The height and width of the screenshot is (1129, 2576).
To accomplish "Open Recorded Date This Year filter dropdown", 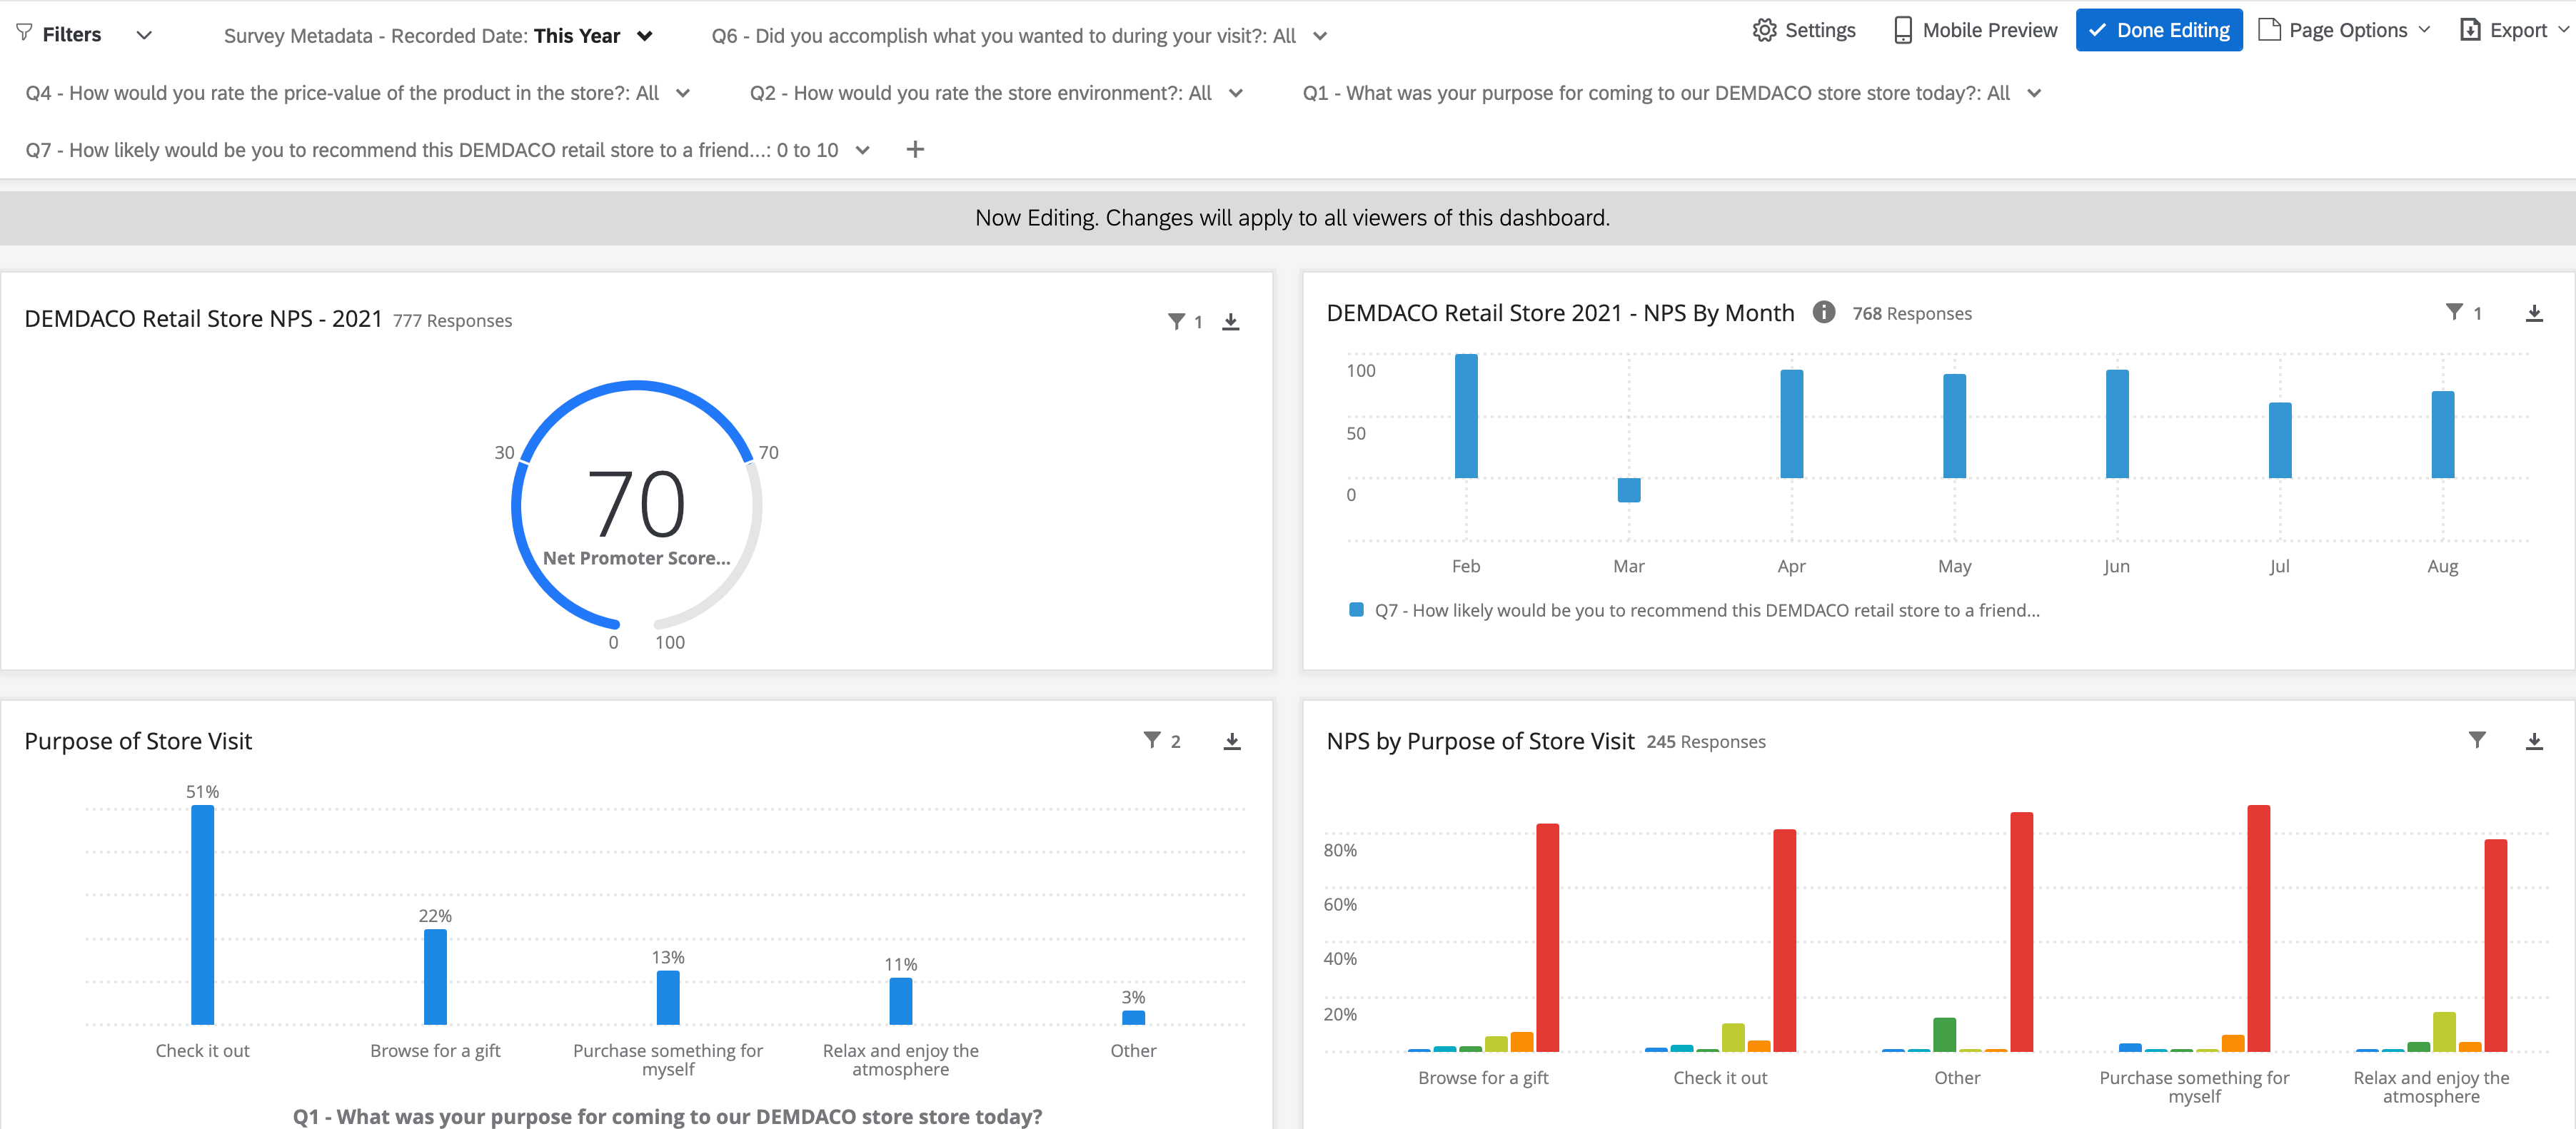I will click(438, 36).
